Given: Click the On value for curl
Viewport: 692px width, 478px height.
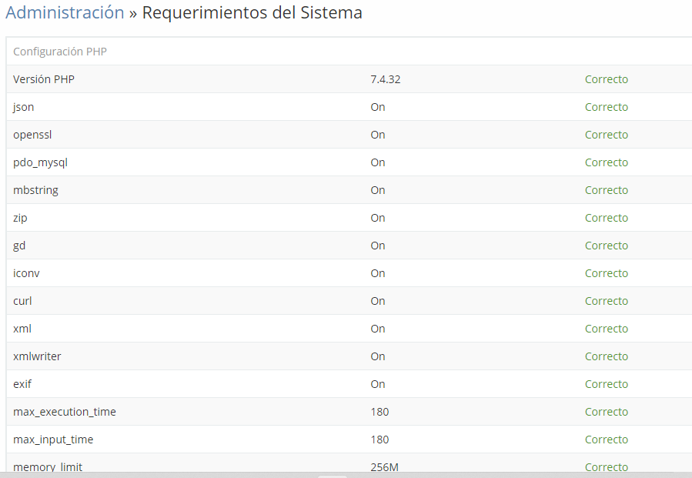Looking at the screenshot, I should [x=378, y=301].
